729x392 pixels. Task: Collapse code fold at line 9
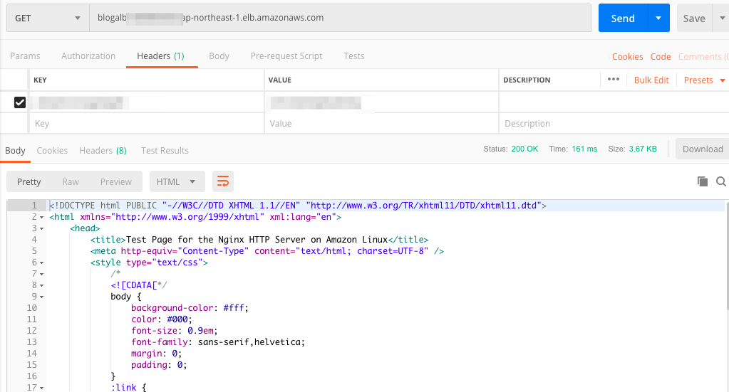pyautogui.click(x=41, y=297)
